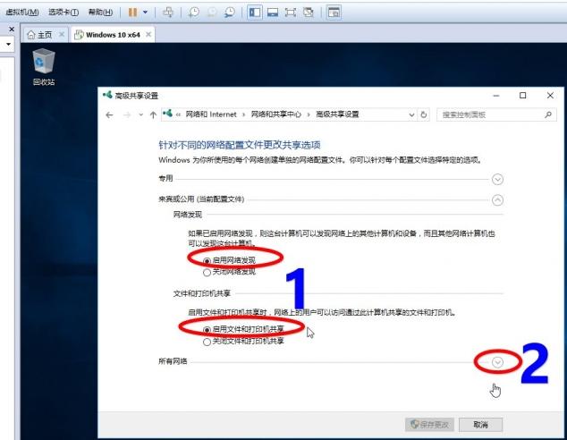Viewport: 567px width, 440px height.
Task: Refresh the control panel page
Action: [423, 115]
